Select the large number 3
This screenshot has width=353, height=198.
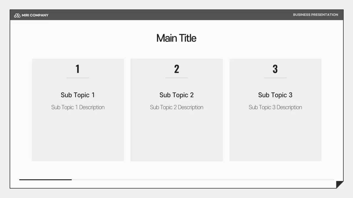click(x=275, y=69)
